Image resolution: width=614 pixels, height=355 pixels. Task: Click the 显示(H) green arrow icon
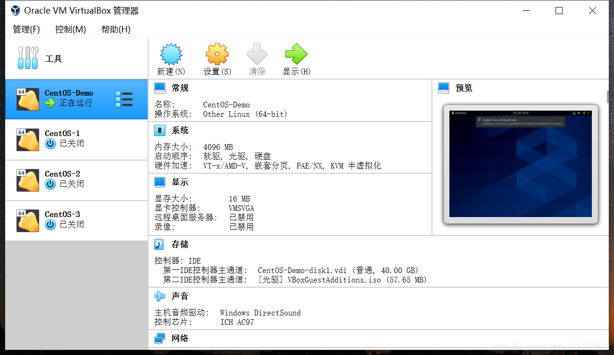pyautogui.click(x=296, y=54)
